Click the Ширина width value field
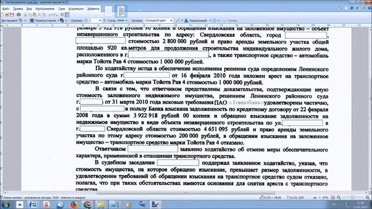The height and width of the screenshot is (209, 372). (93, 21)
